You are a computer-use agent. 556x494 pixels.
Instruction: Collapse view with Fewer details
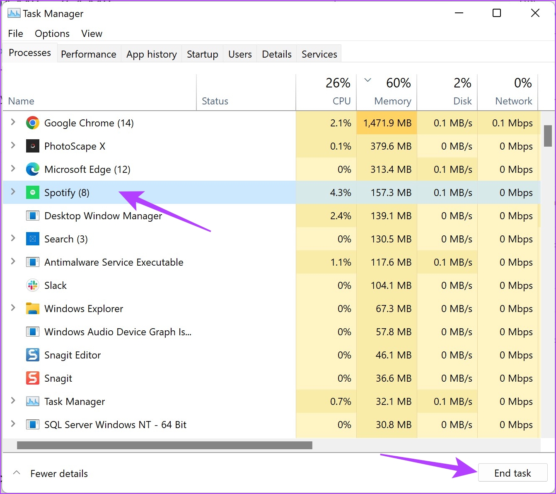(x=51, y=473)
